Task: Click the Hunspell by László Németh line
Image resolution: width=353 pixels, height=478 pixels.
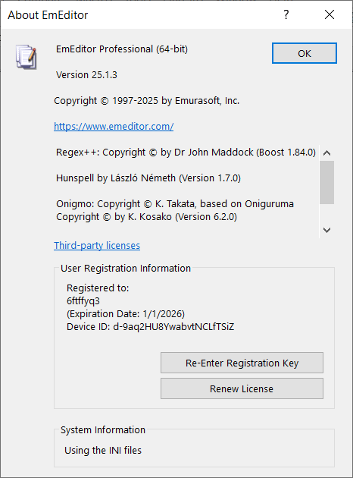Action: 148,178
